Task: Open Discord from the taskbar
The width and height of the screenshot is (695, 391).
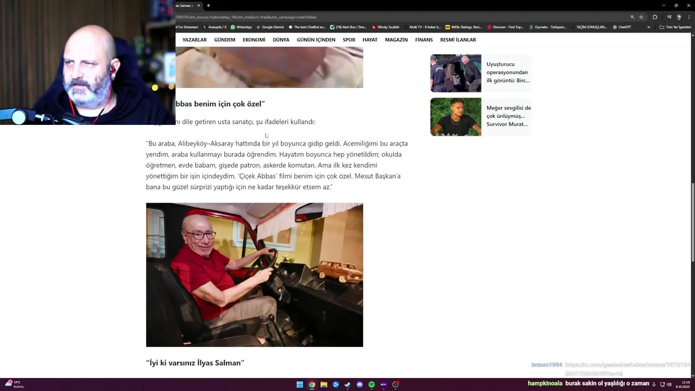Action: (x=359, y=384)
